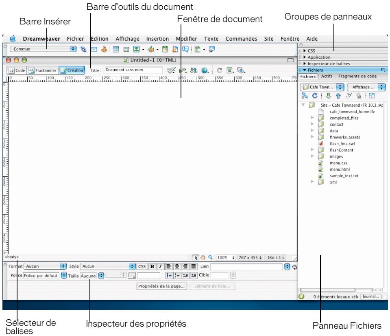Open the Commandes menu
The width and height of the screenshot is (390, 336).
point(241,39)
